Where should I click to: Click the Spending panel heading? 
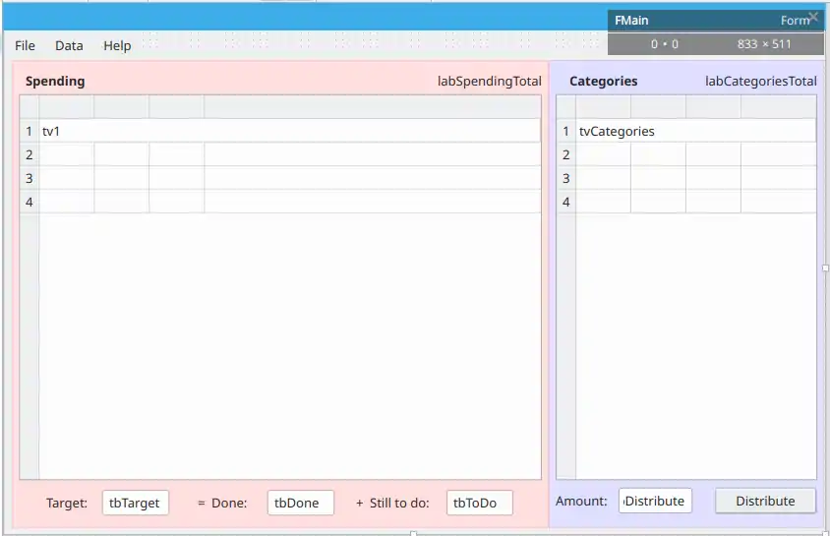[55, 82]
